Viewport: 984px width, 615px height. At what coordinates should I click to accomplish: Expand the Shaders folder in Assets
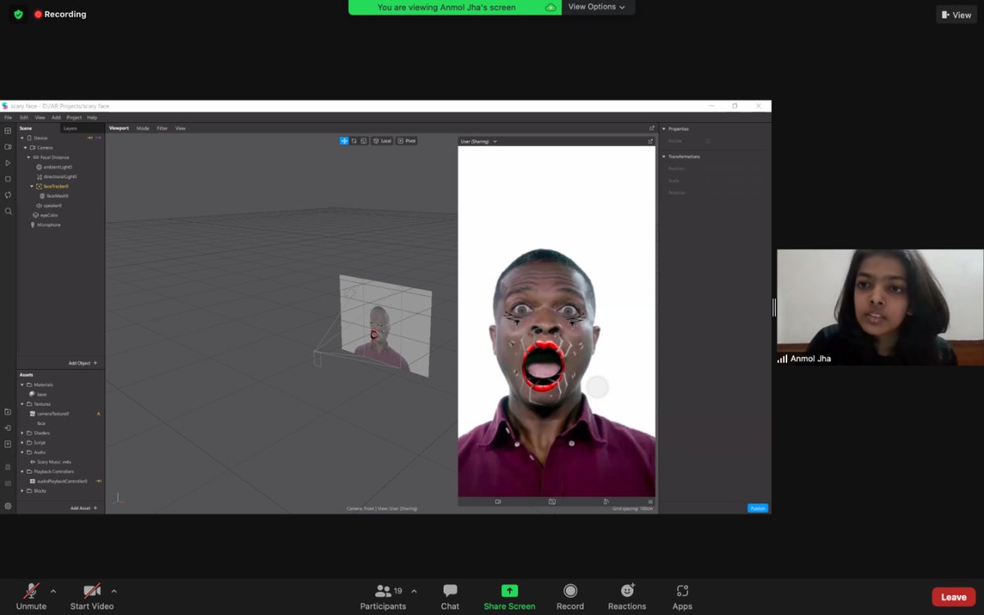pos(22,433)
